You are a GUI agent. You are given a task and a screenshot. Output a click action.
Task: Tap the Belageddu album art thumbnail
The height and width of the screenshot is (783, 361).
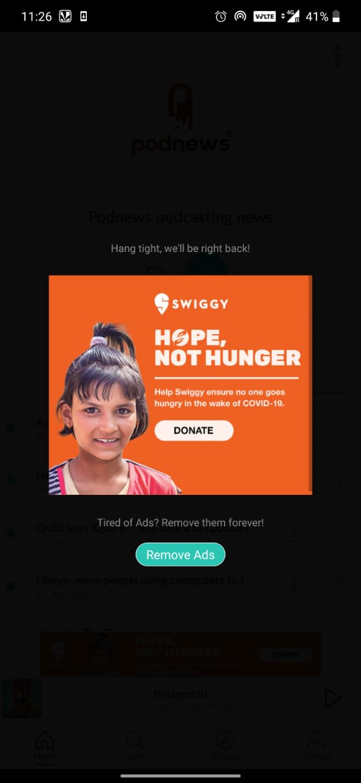23,698
